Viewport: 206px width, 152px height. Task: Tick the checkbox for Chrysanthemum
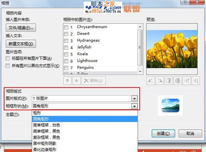(x=66, y=27)
